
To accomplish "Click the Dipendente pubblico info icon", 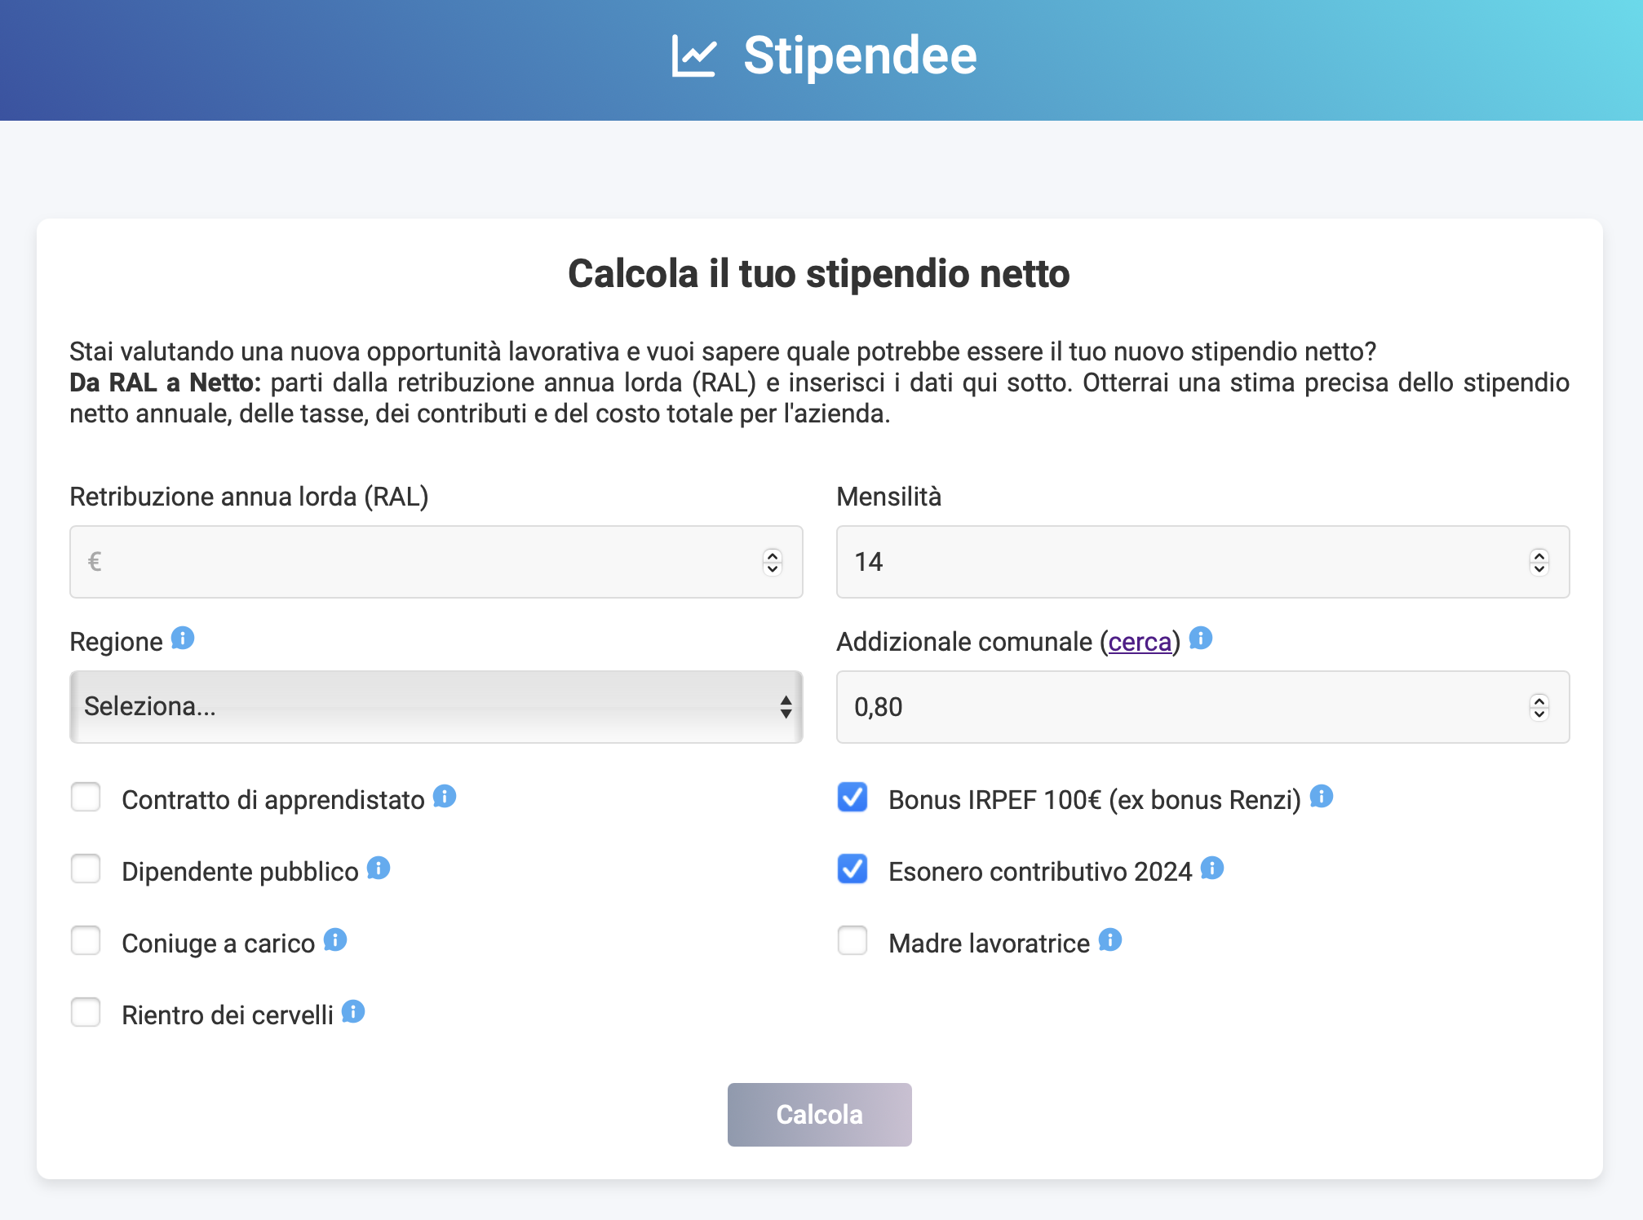I will [378, 869].
